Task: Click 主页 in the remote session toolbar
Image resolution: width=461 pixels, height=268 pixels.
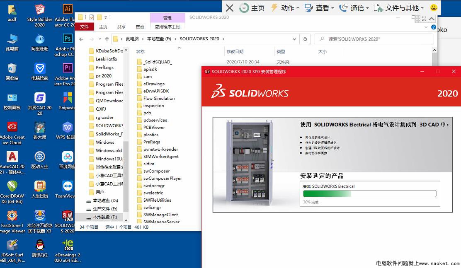Action: pyautogui.click(x=252, y=8)
